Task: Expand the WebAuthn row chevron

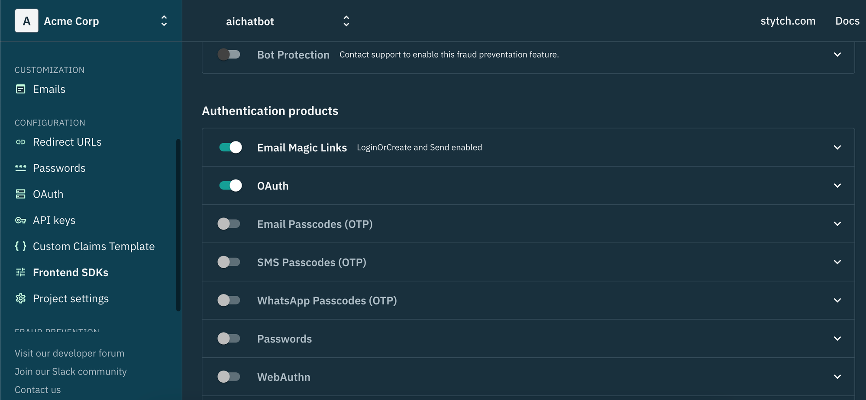Action: click(837, 377)
